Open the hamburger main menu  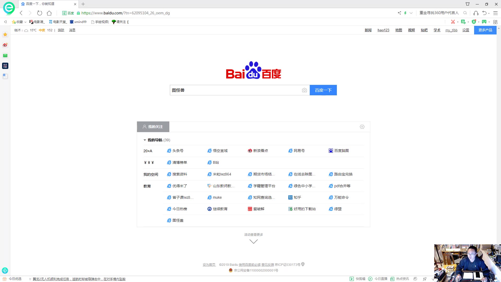coord(496,13)
